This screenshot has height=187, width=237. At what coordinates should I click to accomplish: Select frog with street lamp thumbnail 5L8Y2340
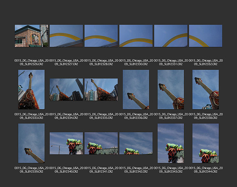66,143
